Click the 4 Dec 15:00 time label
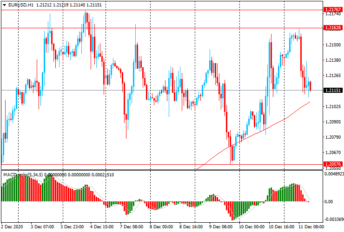344x232 pixels. pos(102,226)
